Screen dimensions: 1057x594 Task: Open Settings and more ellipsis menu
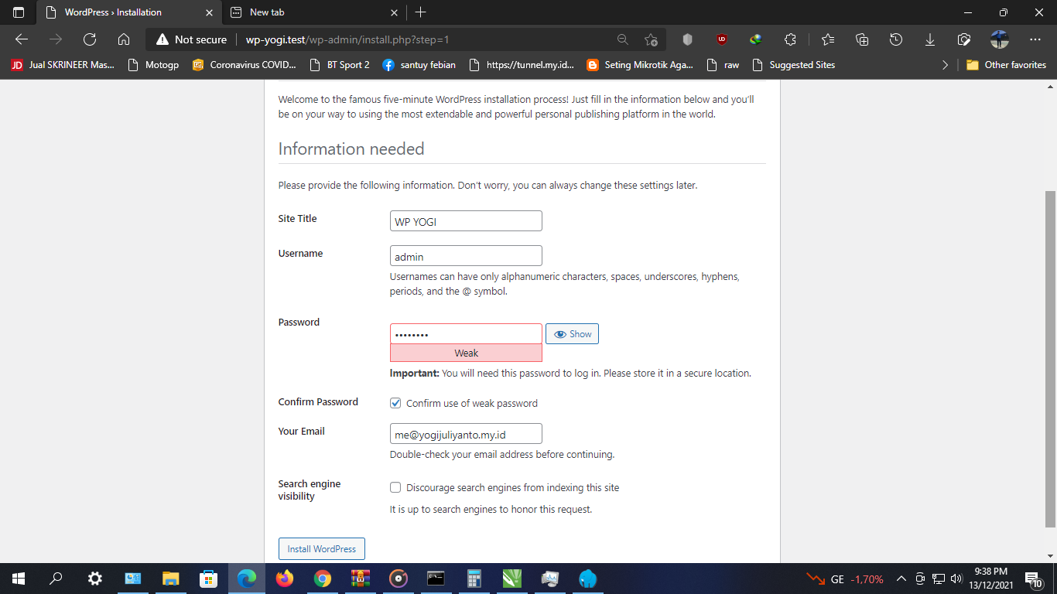coord(1035,39)
